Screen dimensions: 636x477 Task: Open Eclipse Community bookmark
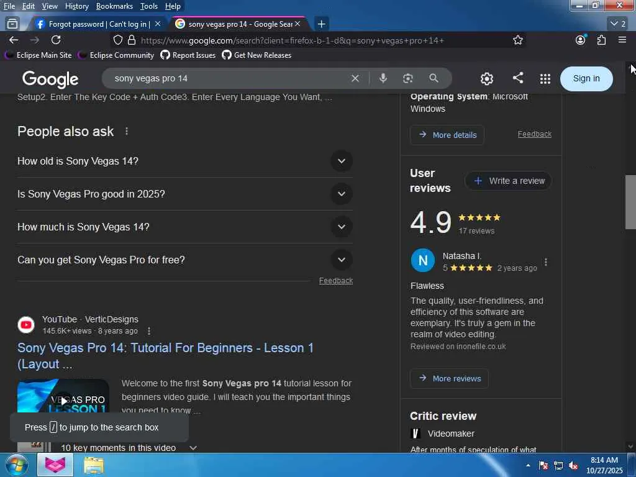coord(116,55)
